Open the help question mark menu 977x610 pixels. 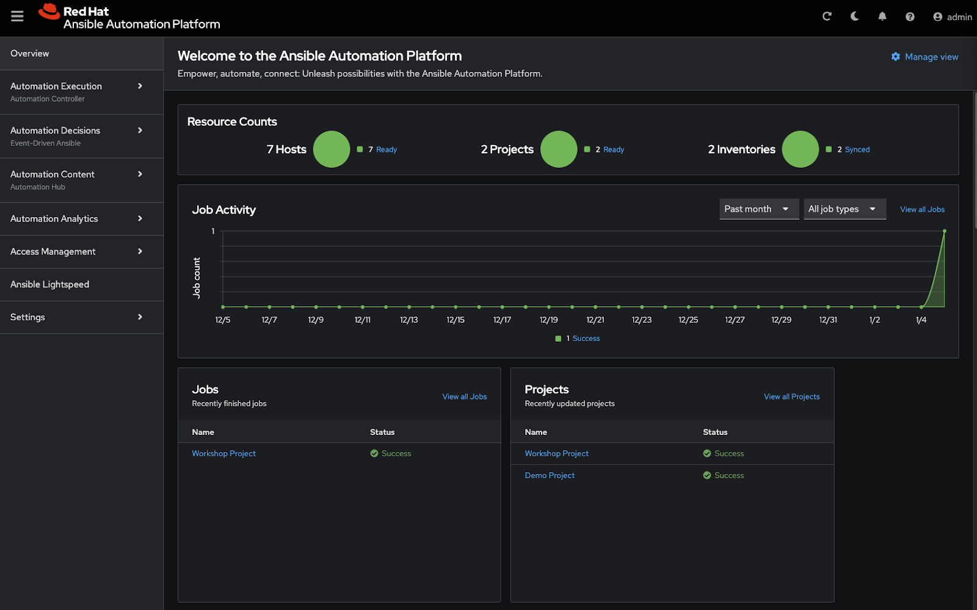[910, 16]
